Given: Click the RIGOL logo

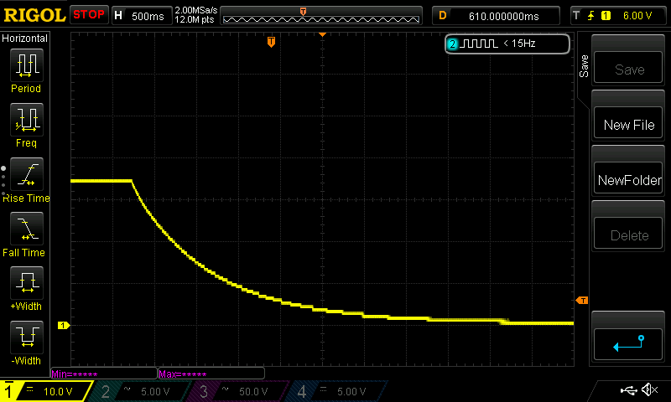Looking at the screenshot, I should (34, 15).
